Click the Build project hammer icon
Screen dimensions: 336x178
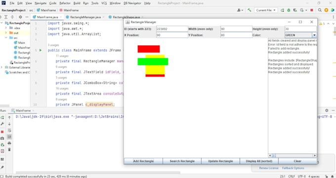tap(249, 10)
